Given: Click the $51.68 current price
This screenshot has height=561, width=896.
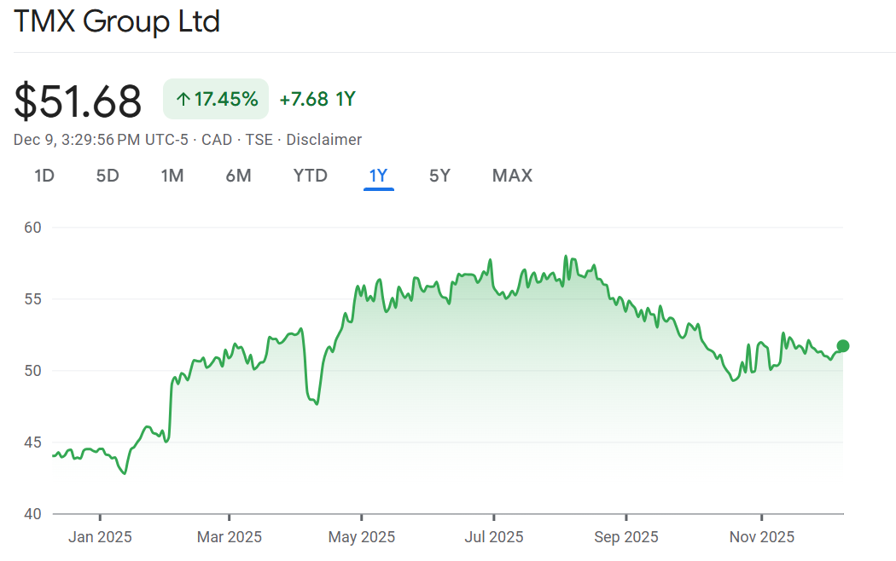Looking at the screenshot, I should 78,101.
